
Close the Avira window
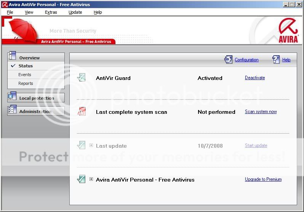[299, 5]
